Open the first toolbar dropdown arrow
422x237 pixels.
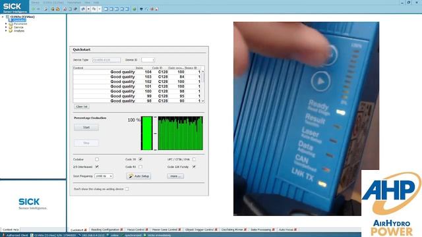pos(88,9)
